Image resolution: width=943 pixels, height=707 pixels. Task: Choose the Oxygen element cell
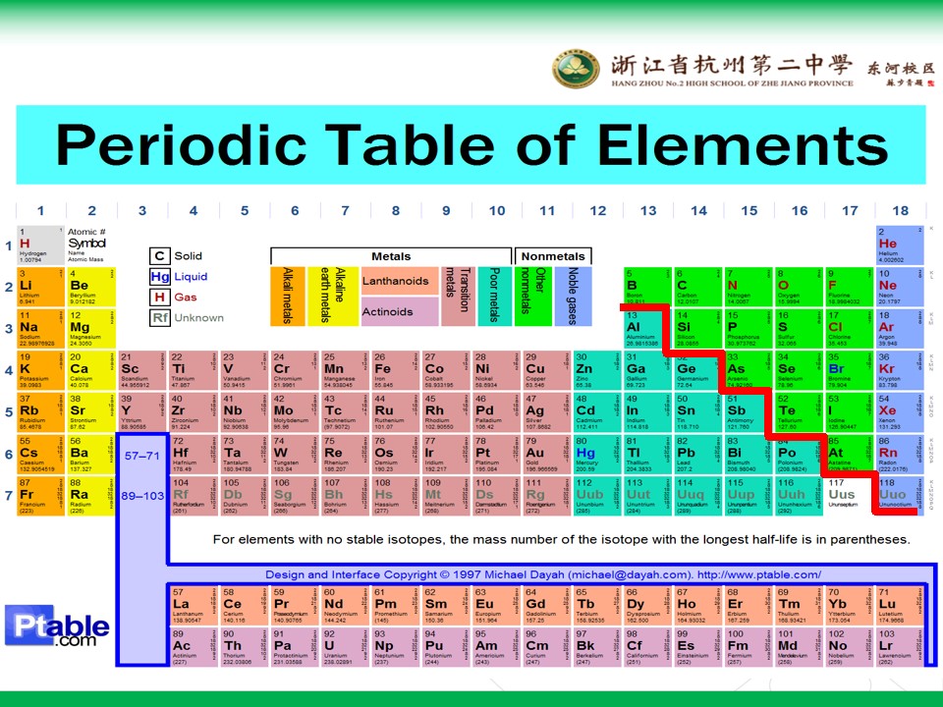pyautogui.click(x=800, y=287)
